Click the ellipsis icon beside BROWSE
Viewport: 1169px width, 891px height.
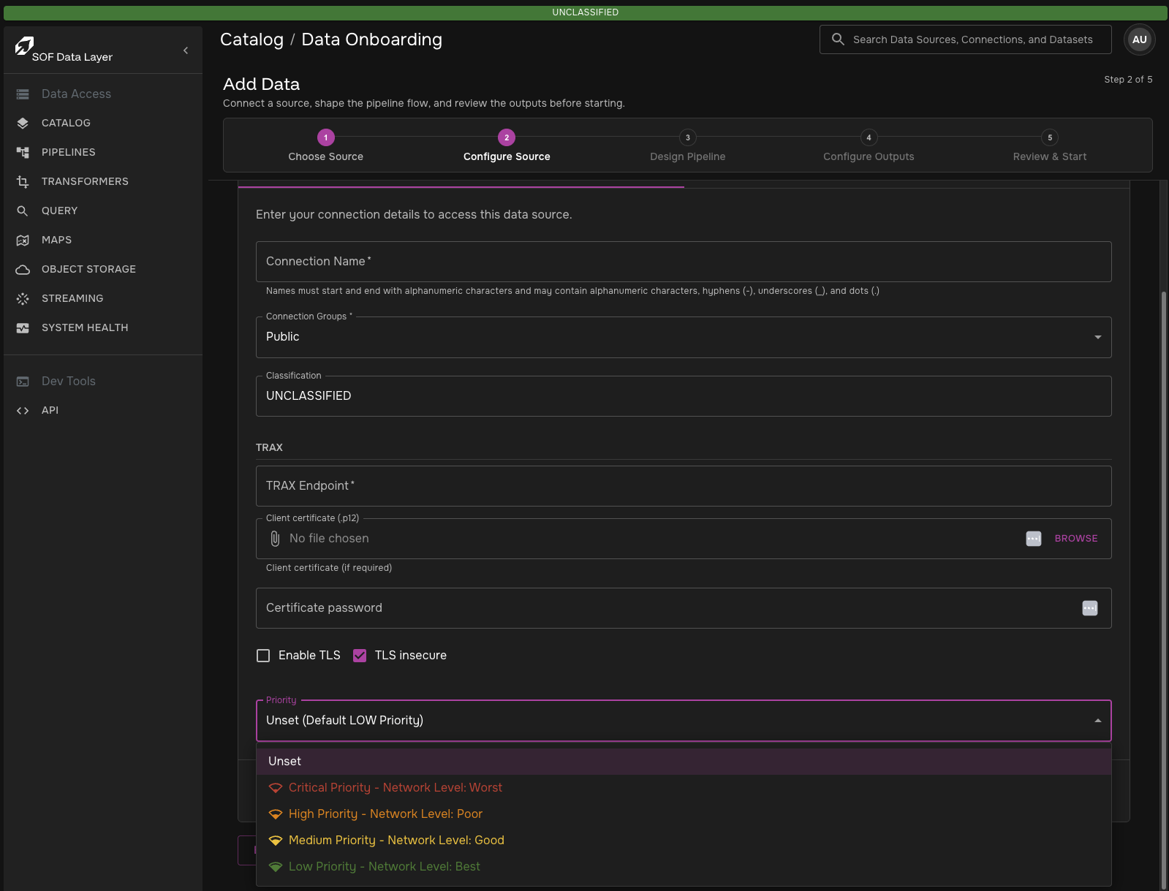pyautogui.click(x=1033, y=539)
